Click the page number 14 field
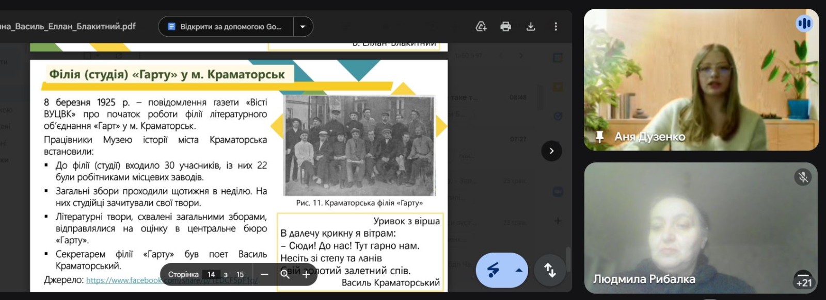The height and width of the screenshot is (300, 826). (x=211, y=275)
